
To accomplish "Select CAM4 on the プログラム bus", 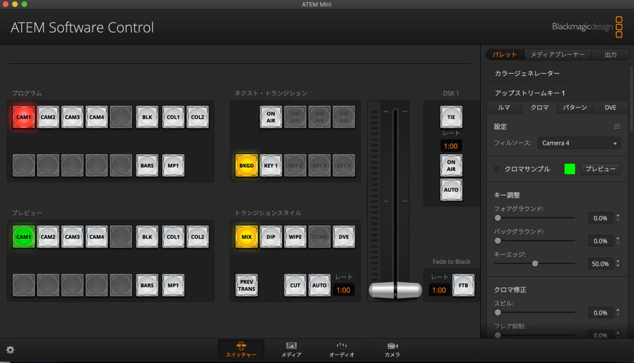I will pos(97,117).
